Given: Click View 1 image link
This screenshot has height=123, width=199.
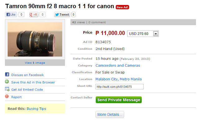Looking at the screenshot, I should (x=35, y=63).
